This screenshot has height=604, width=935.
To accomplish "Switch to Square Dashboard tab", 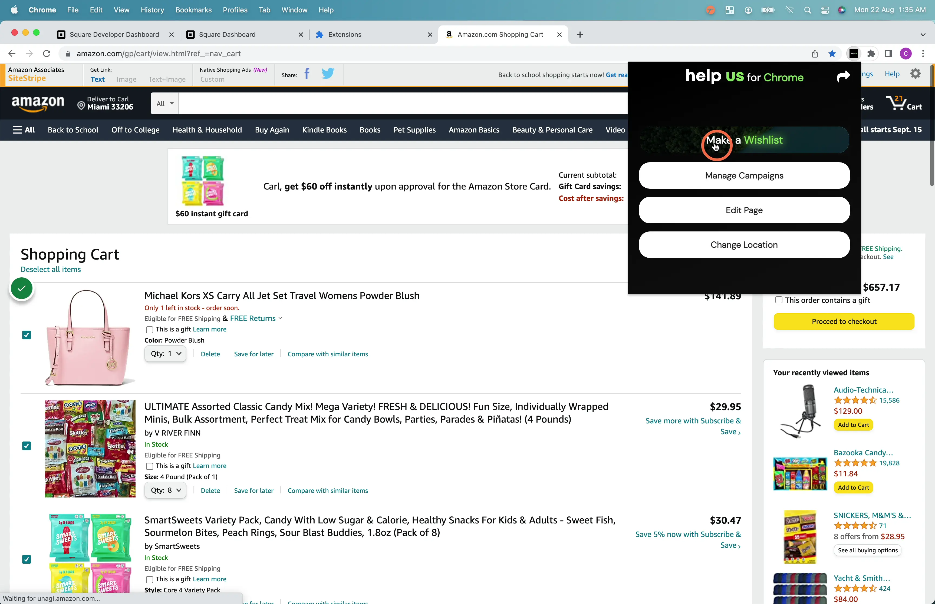I will click(245, 35).
